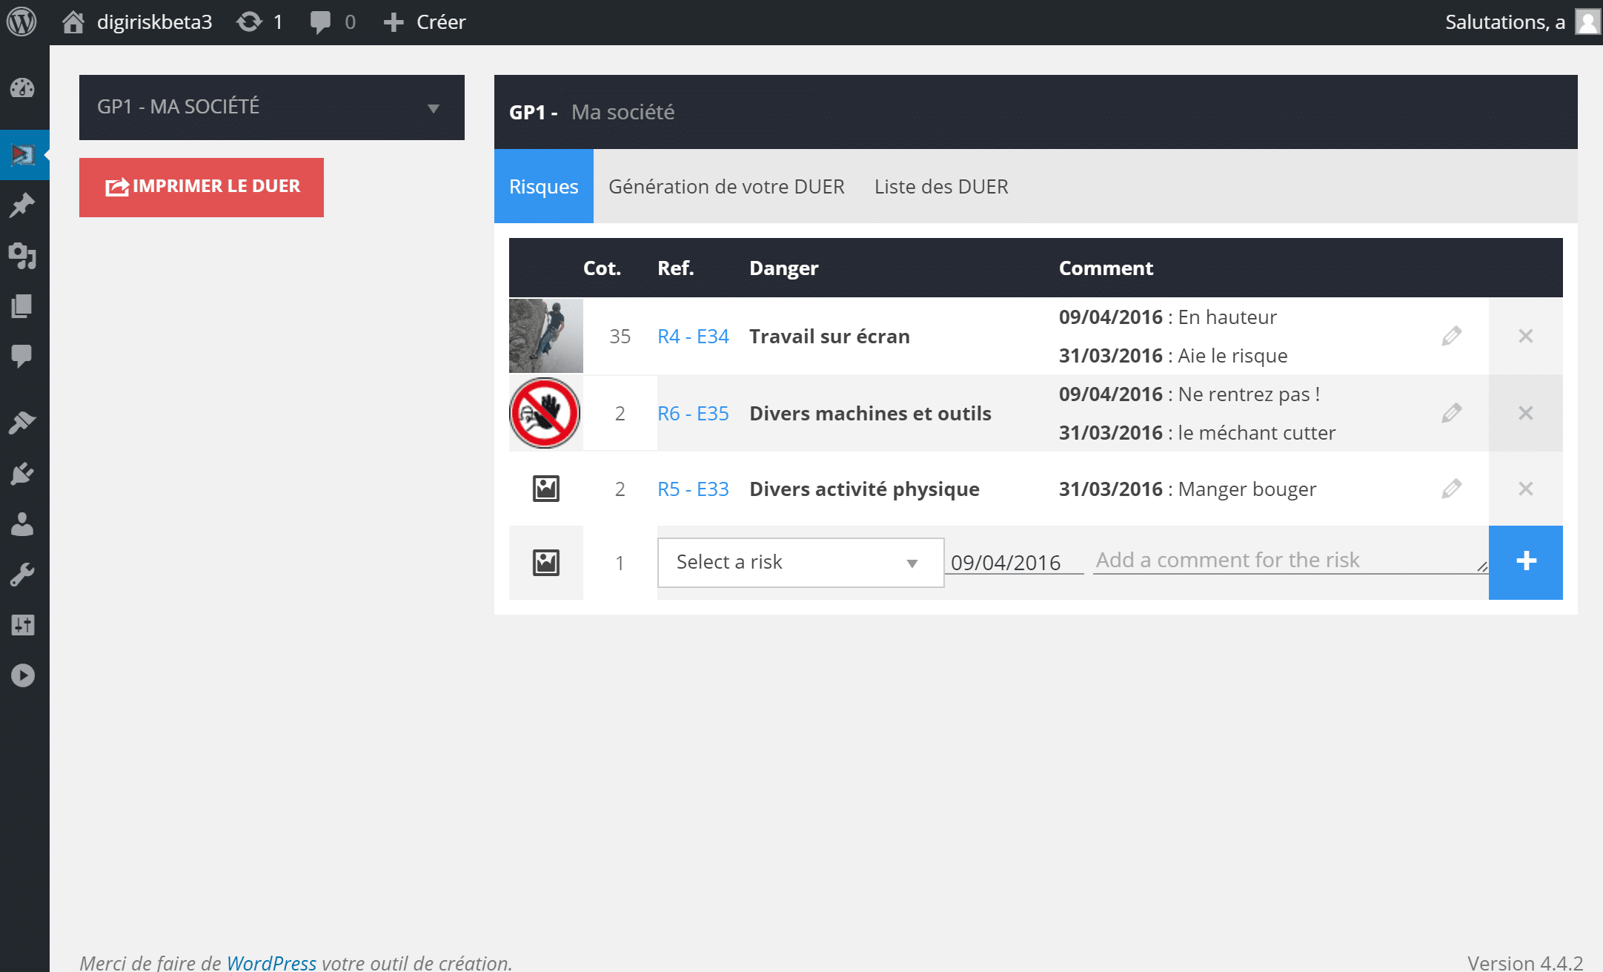Click the comment input for the new risk

(x=1290, y=561)
